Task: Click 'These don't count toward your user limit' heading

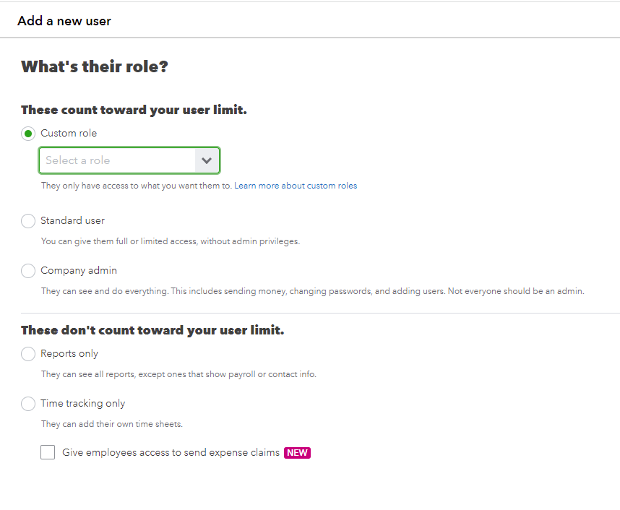Action: point(152,330)
